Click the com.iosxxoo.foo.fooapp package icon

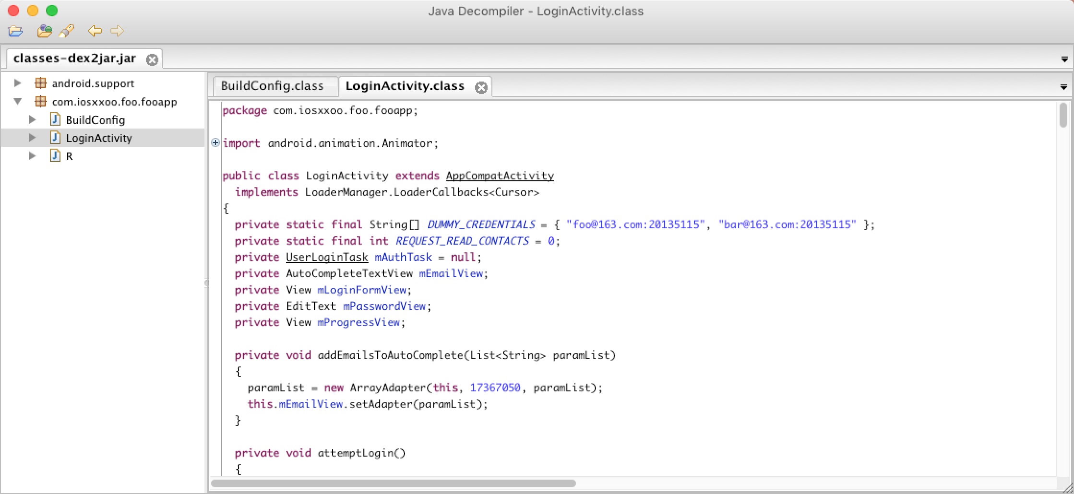click(41, 101)
